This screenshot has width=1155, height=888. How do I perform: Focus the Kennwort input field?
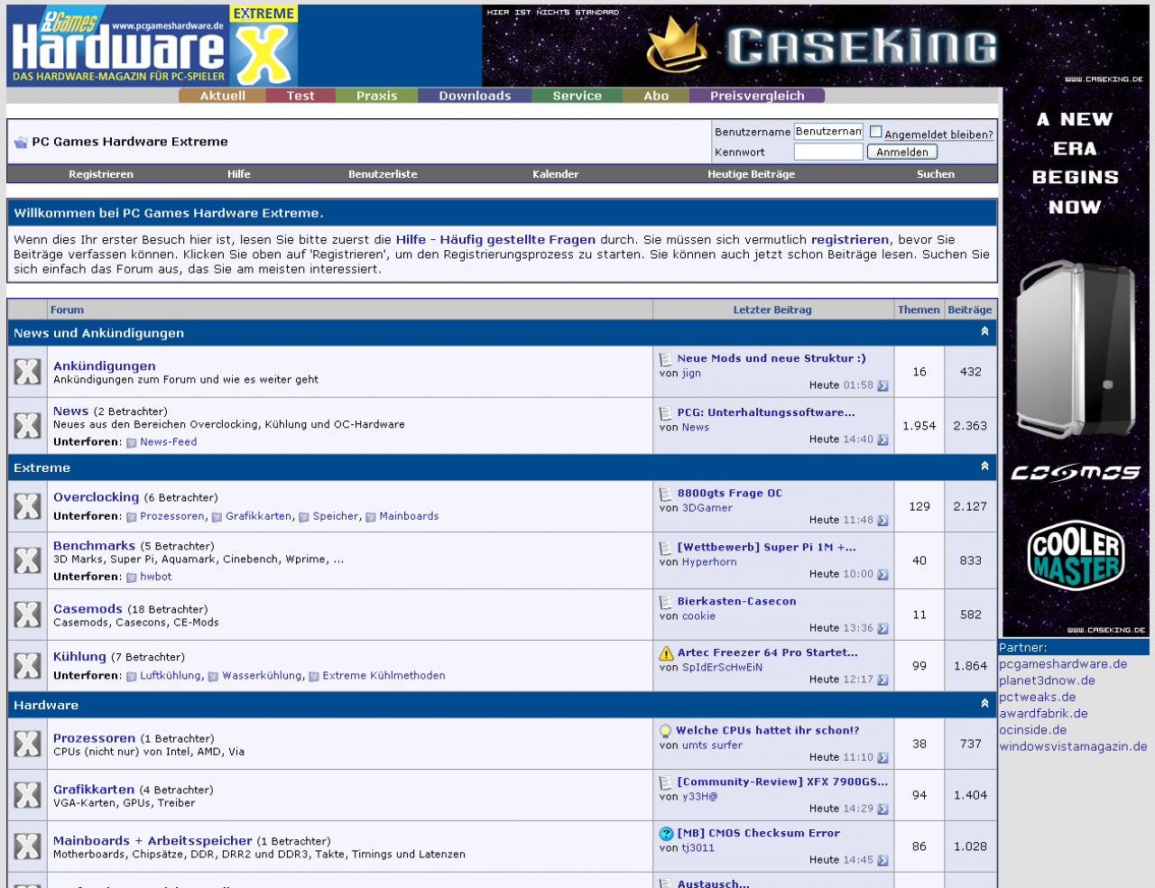click(x=828, y=153)
